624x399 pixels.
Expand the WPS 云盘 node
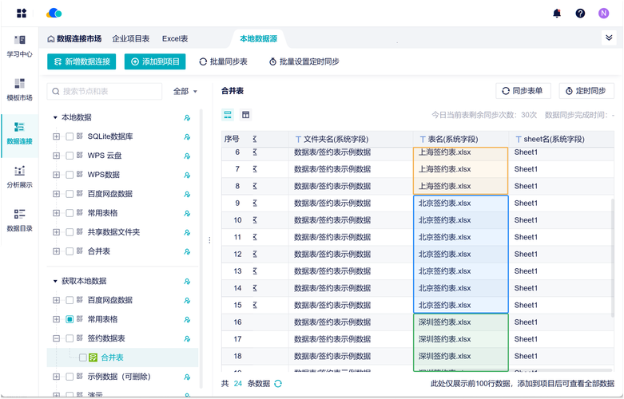(57, 156)
